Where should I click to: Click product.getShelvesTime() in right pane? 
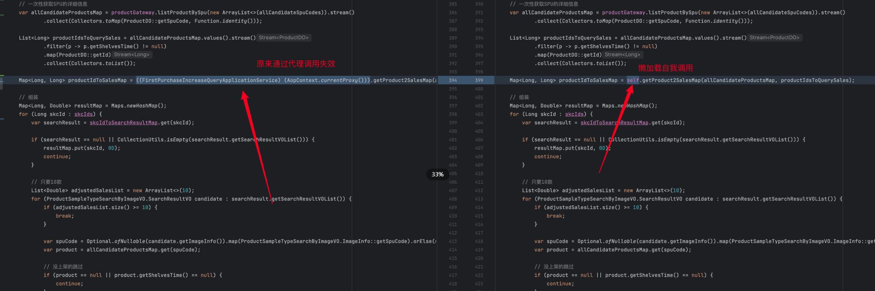point(642,275)
